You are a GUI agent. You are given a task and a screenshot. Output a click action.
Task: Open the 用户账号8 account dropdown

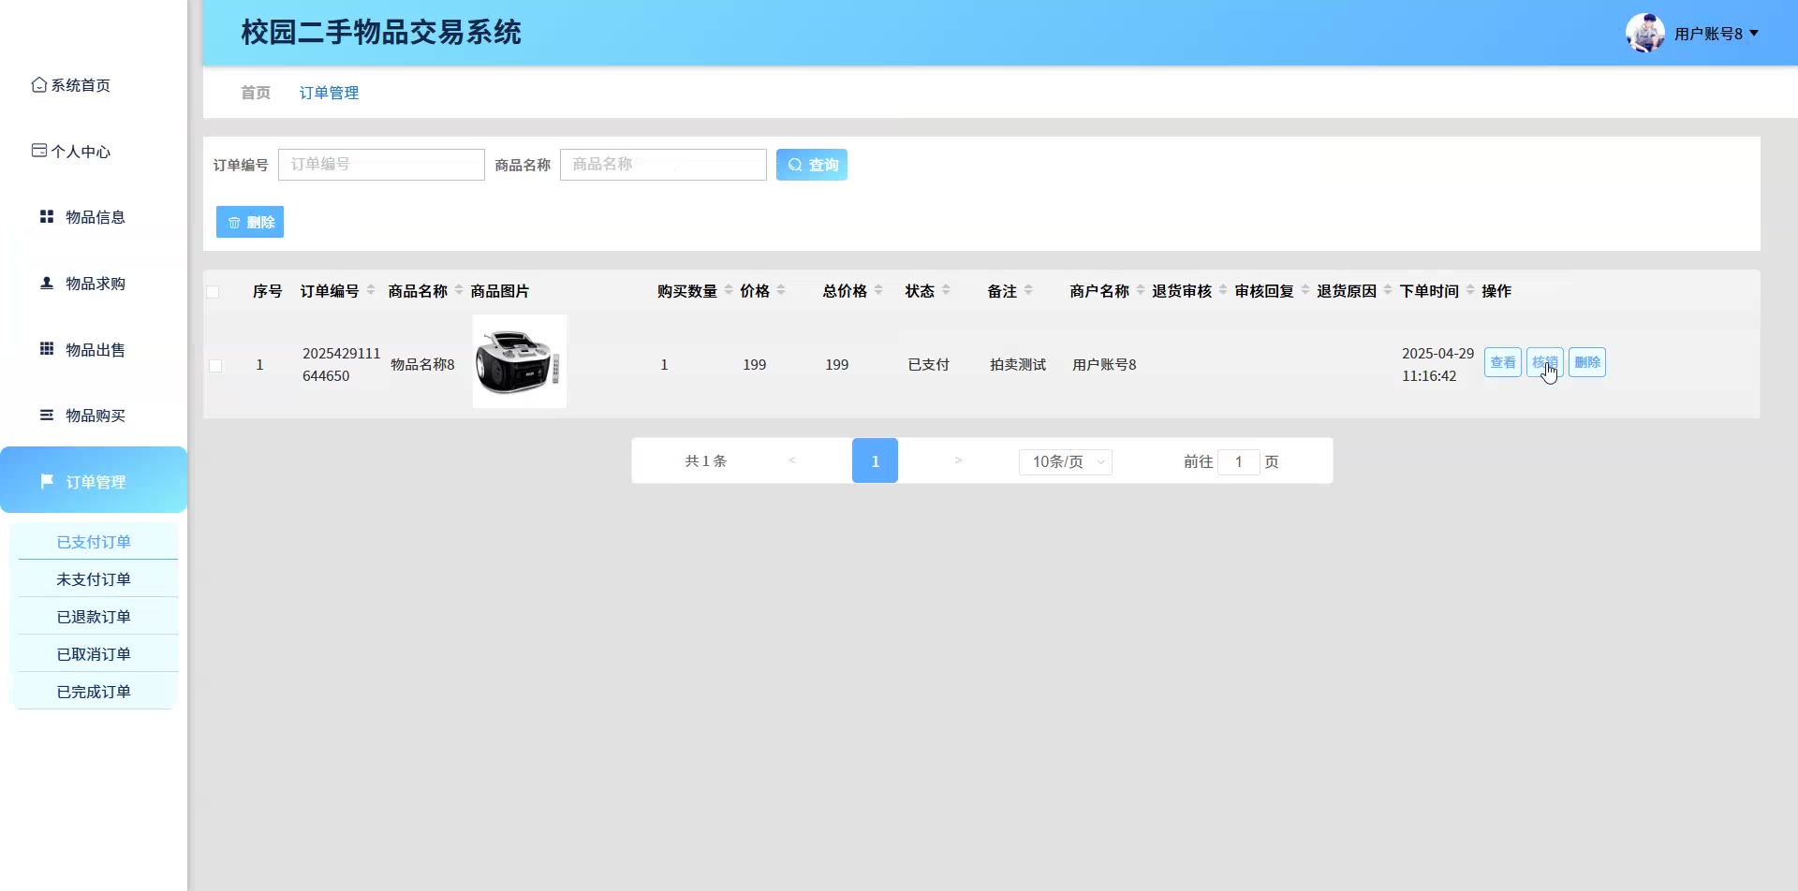point(1716,34)
